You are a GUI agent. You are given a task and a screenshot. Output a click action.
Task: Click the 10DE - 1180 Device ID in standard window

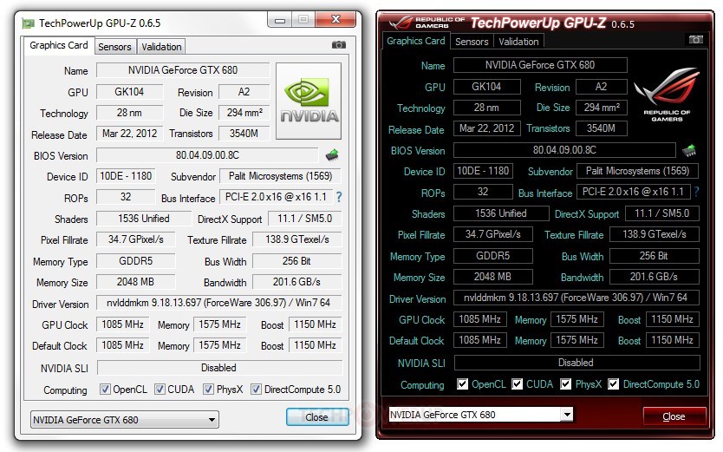pyautogui.click(x=126, y=176)
